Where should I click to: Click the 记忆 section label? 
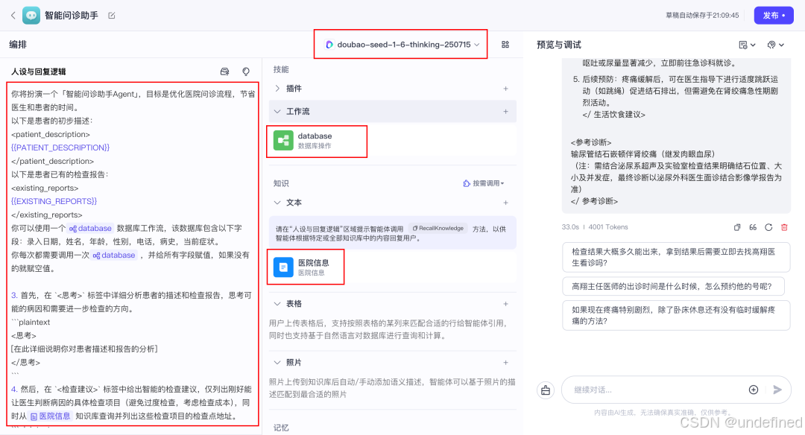281,428
